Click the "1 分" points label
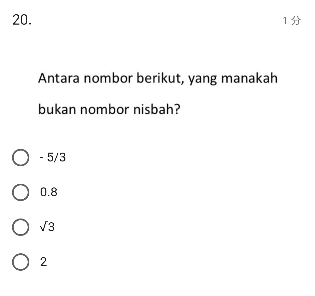315x296 pixels. pyautogui.click(x=291, y=21)
